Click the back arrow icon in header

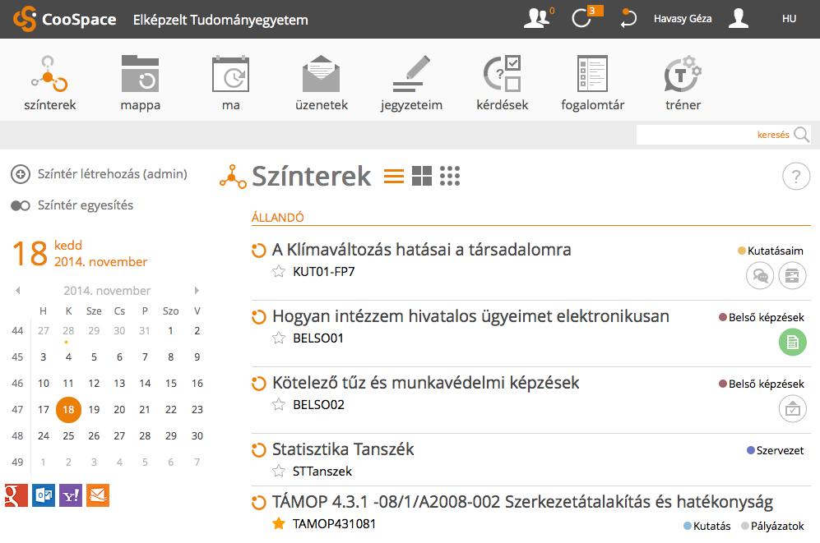(628, 18)
